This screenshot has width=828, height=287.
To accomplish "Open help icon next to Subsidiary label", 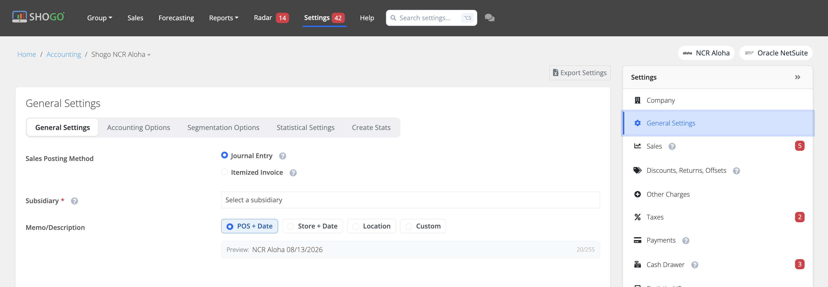I will click(x=74, y=201).
